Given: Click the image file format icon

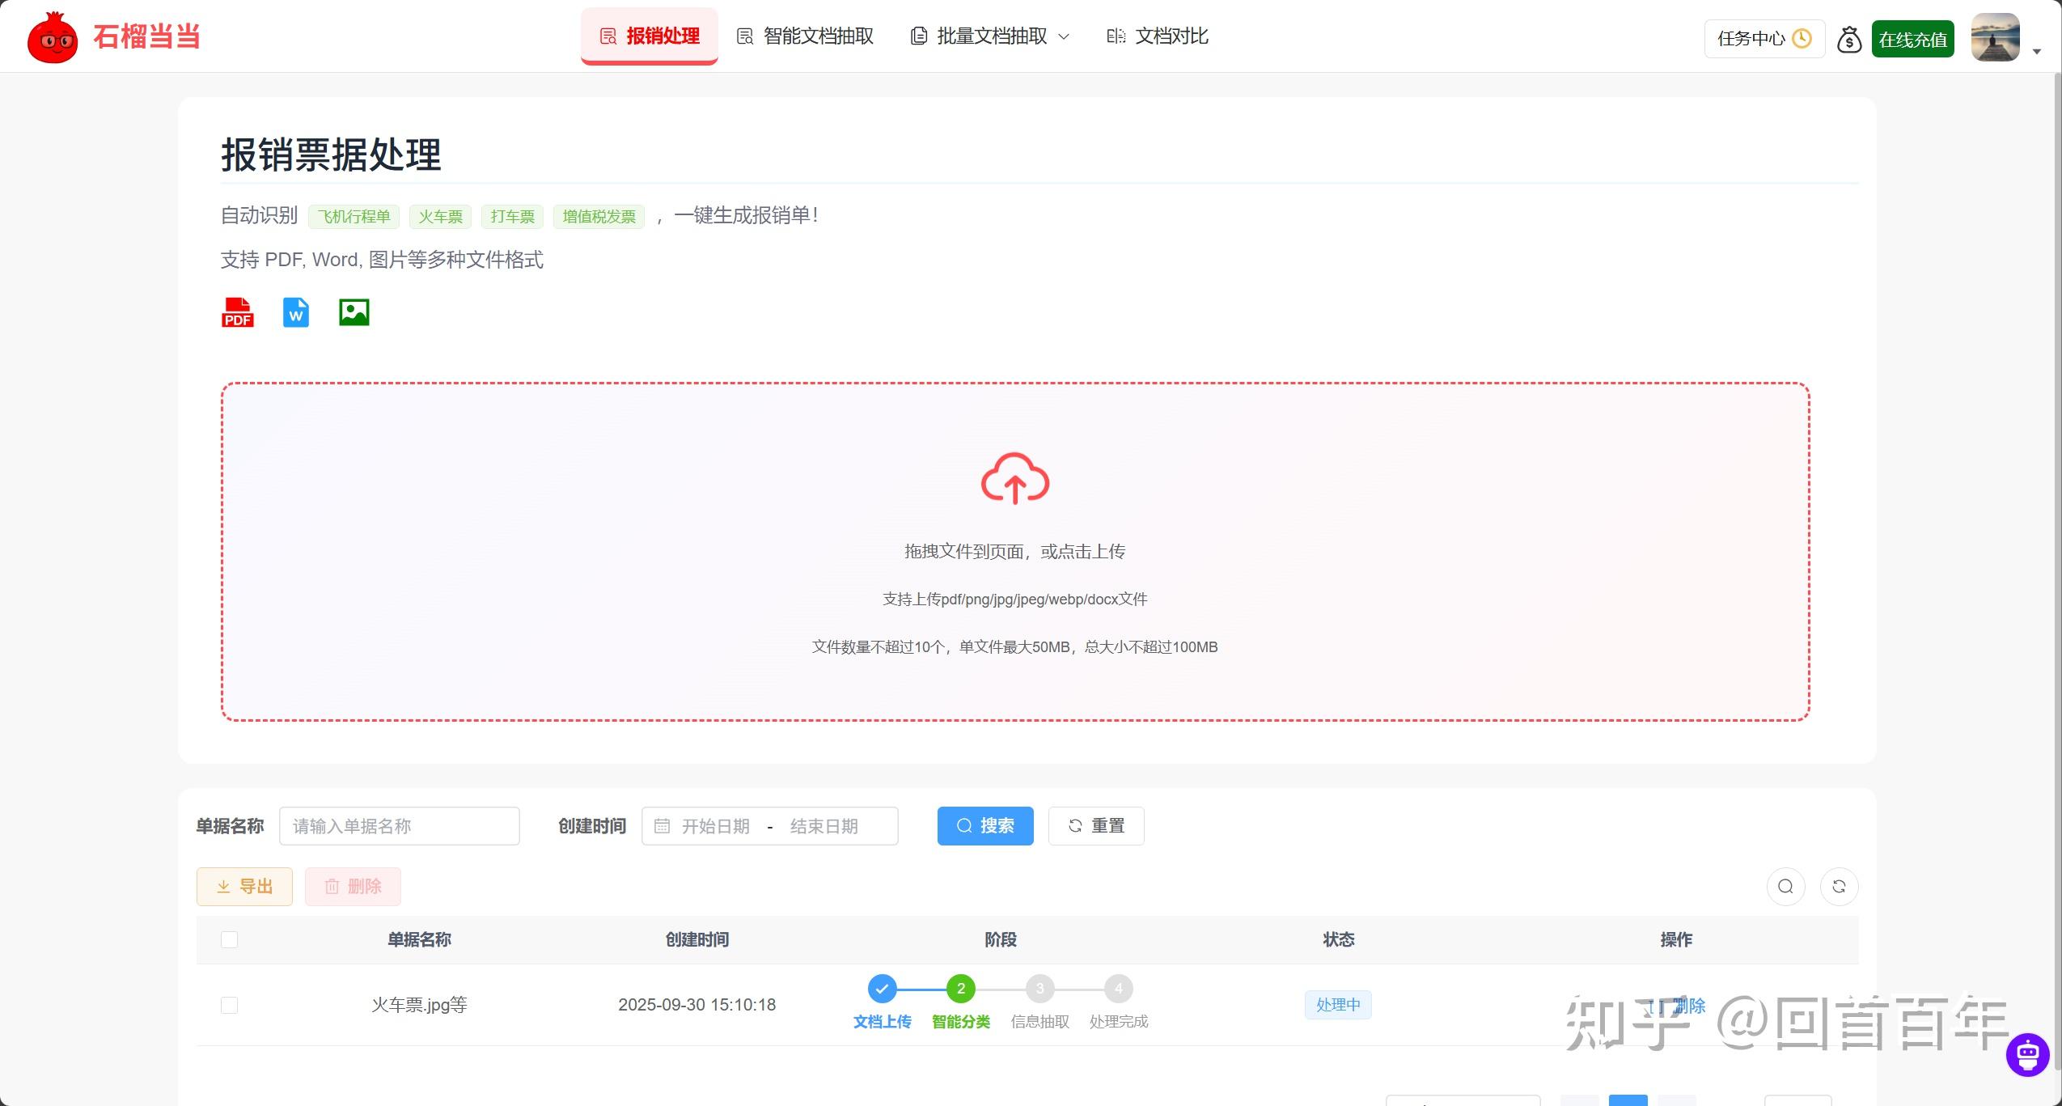Looking at the screenshot, I should (x=353, y=312).
